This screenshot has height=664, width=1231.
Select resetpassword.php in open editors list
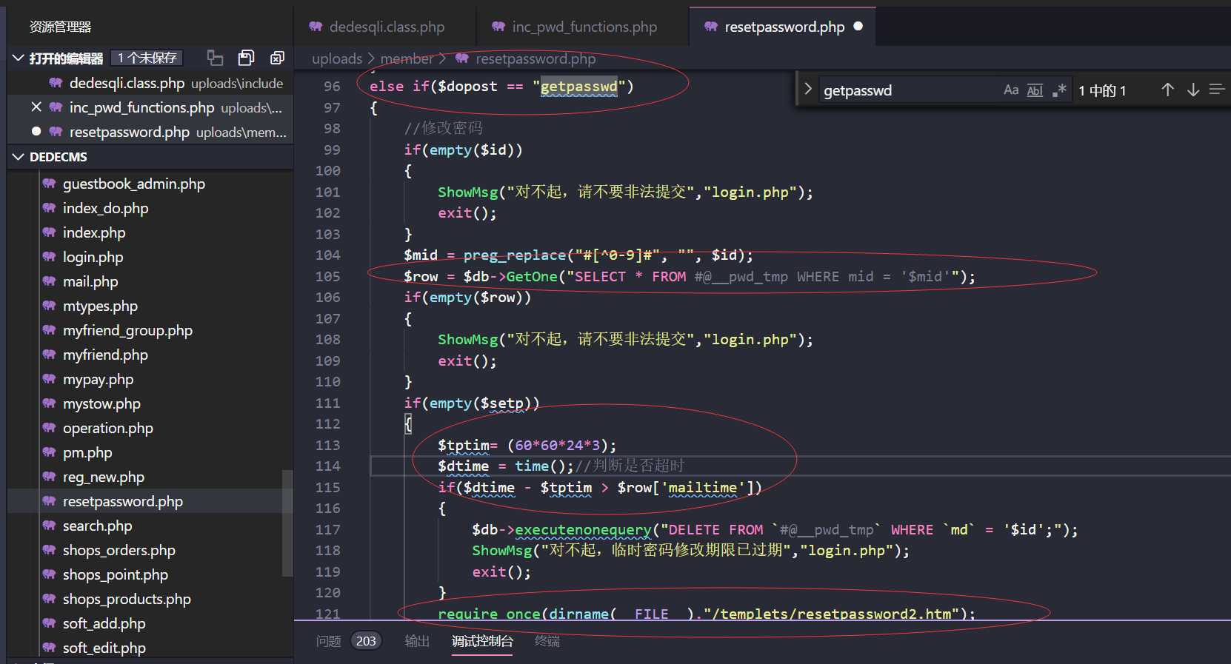point(150,132)
